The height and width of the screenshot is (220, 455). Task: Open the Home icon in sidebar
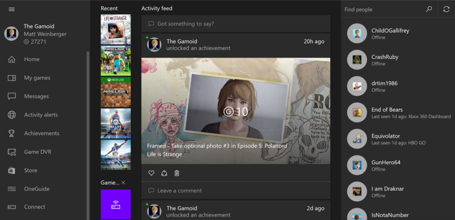tap(11, 59)
